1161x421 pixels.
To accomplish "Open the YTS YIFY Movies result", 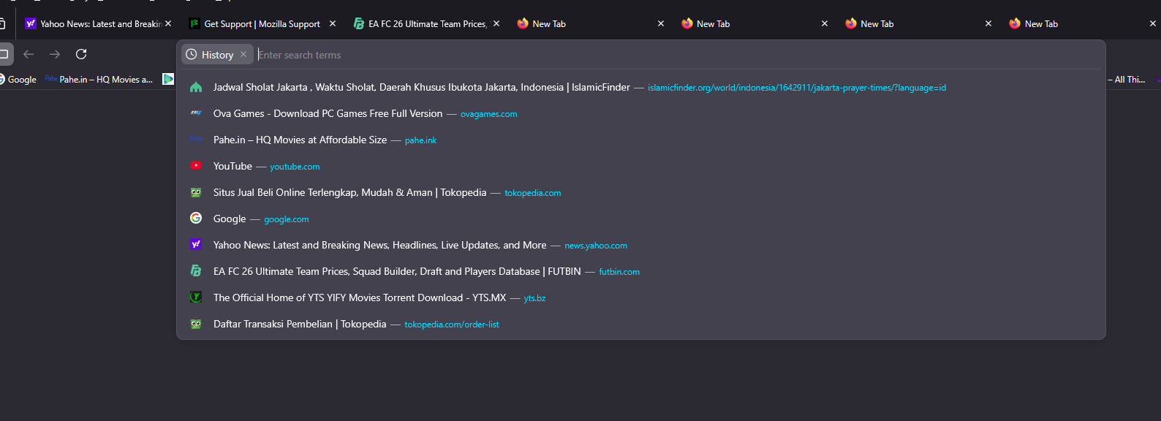I will coord(641,298).
